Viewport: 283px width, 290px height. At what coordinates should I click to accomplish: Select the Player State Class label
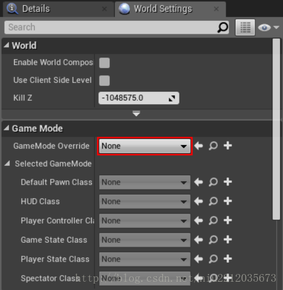coord(55,259)
